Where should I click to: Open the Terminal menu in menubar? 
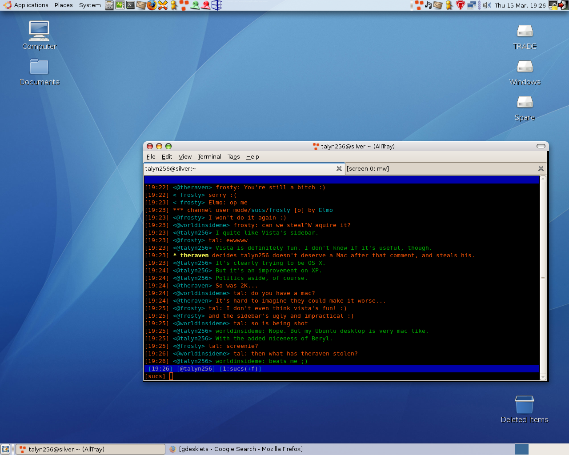tap(209, 157)
